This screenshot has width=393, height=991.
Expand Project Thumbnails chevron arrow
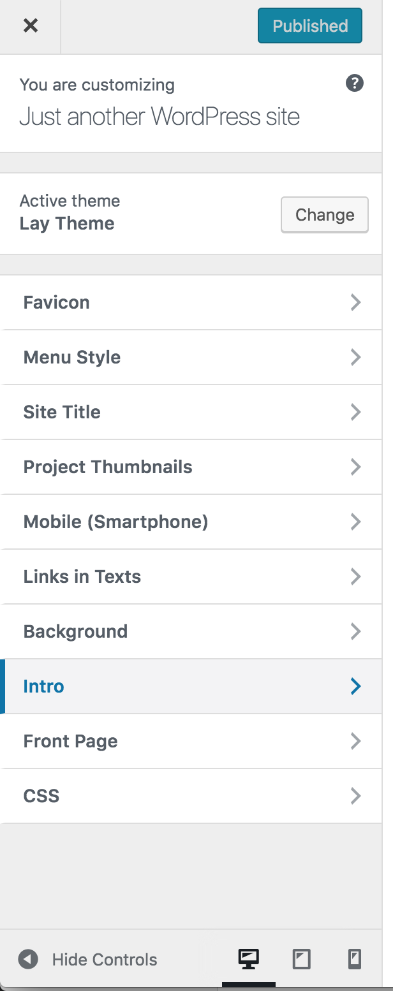coord(355,467)
